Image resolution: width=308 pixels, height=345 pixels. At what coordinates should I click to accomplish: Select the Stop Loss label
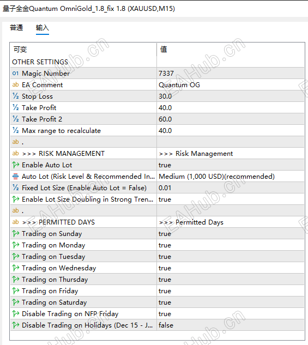pos(37,96)
